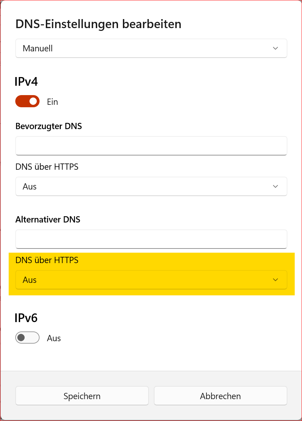Focus the Bevorzugter DNS text field
Image resolution: width=302 pixels, height=421 pixels.
[151, 145]
